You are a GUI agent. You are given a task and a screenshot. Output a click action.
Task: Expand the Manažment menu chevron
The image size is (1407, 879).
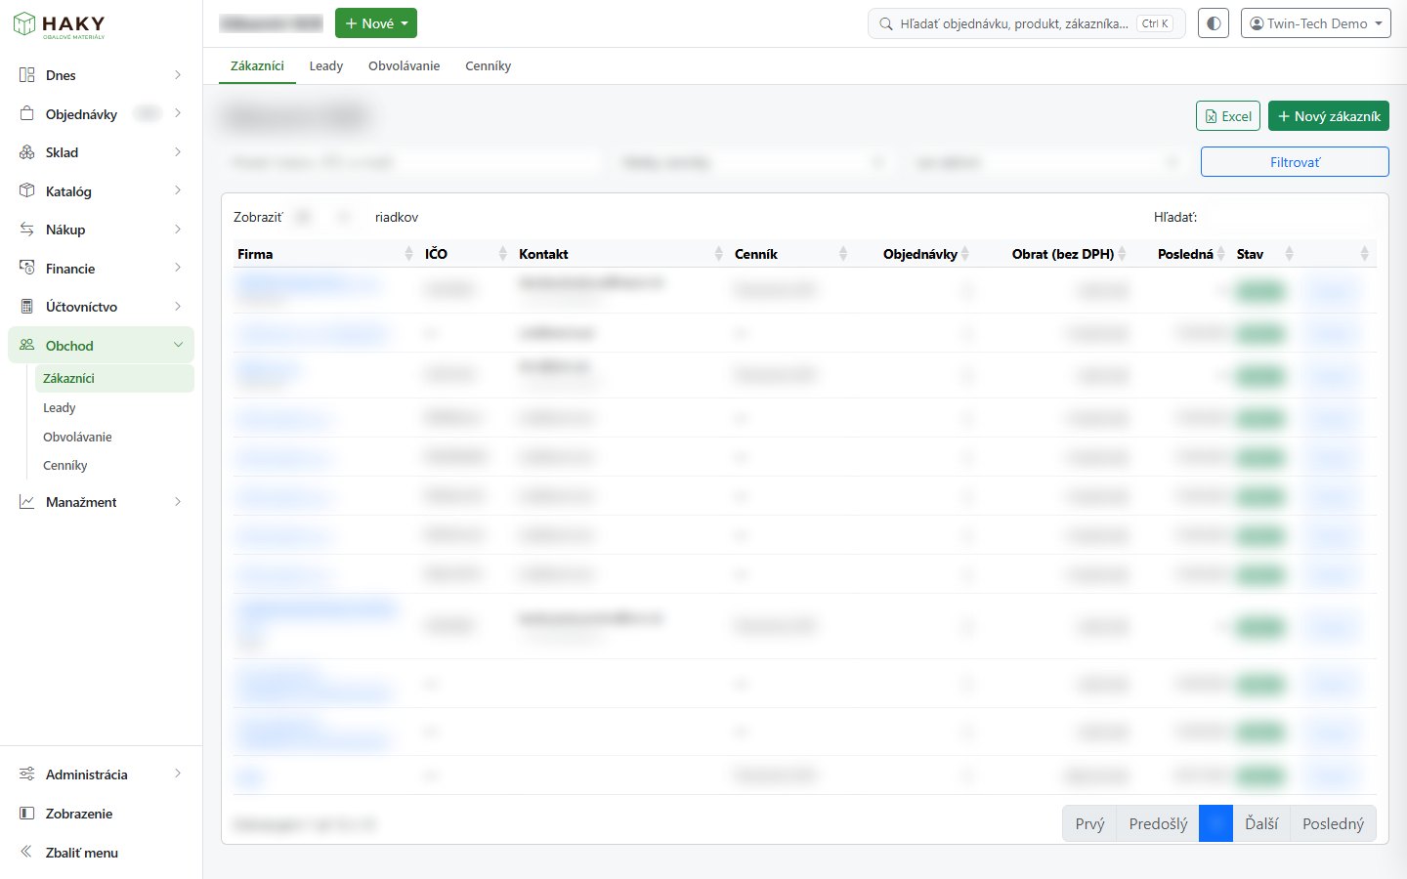178,502
